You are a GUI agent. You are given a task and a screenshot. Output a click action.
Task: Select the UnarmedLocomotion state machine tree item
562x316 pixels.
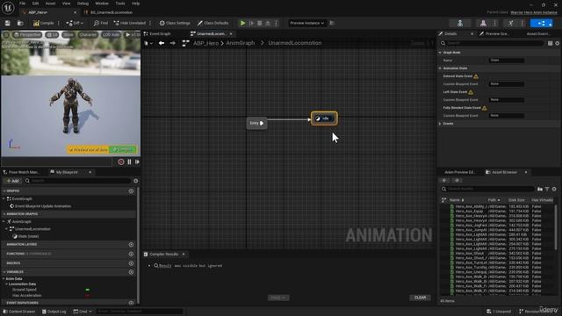click(x=32, y=229)
